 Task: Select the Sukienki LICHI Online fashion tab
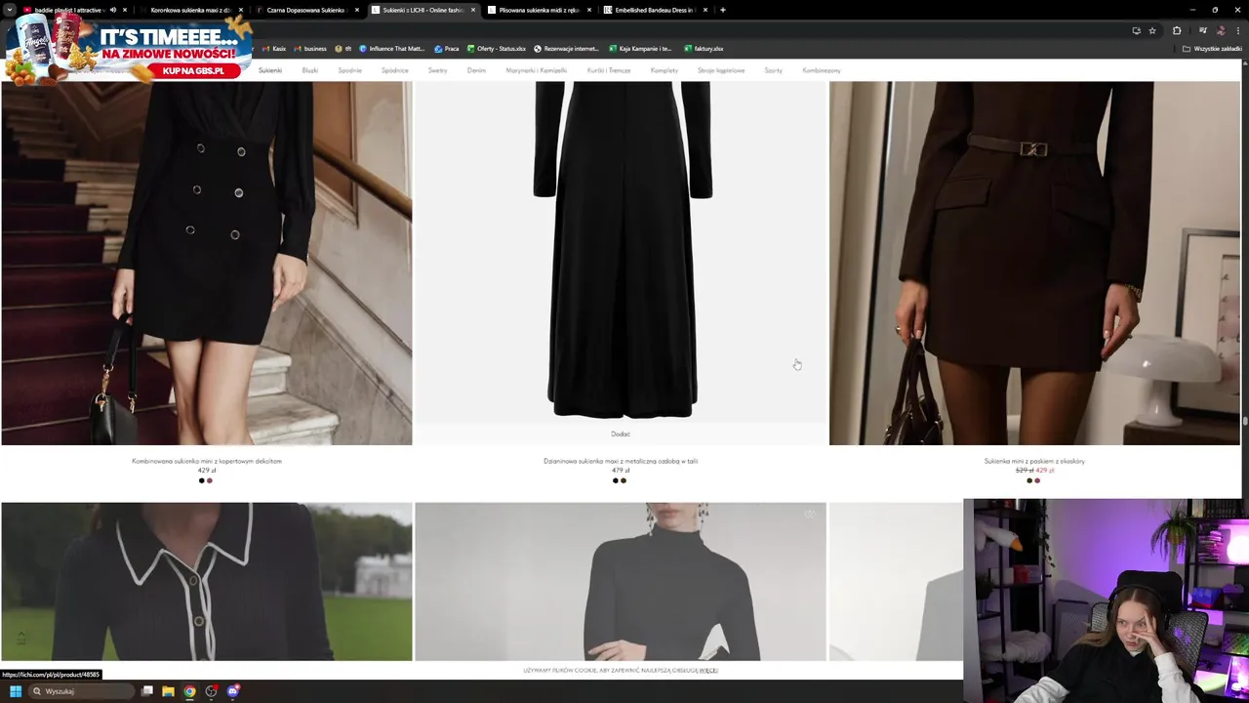422,10
